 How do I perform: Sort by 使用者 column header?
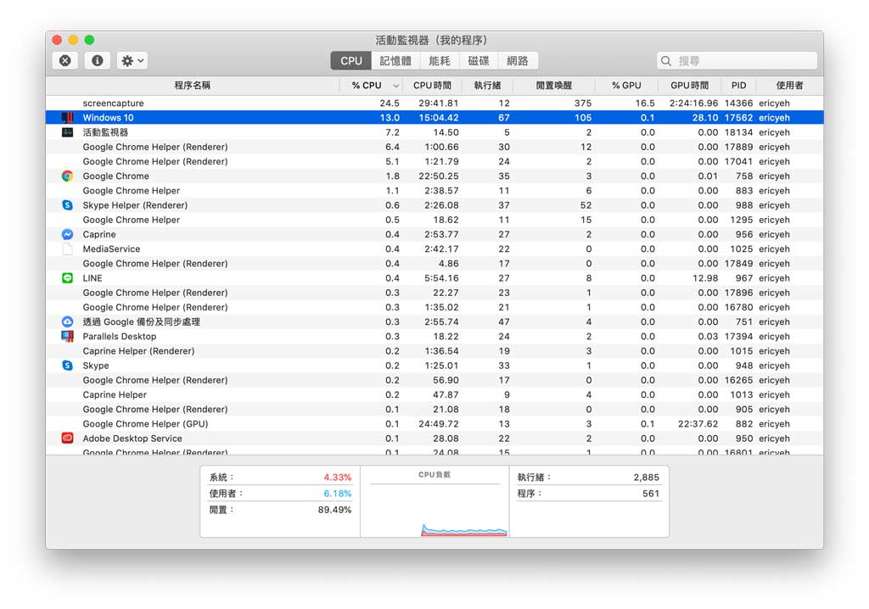[789, 86]
